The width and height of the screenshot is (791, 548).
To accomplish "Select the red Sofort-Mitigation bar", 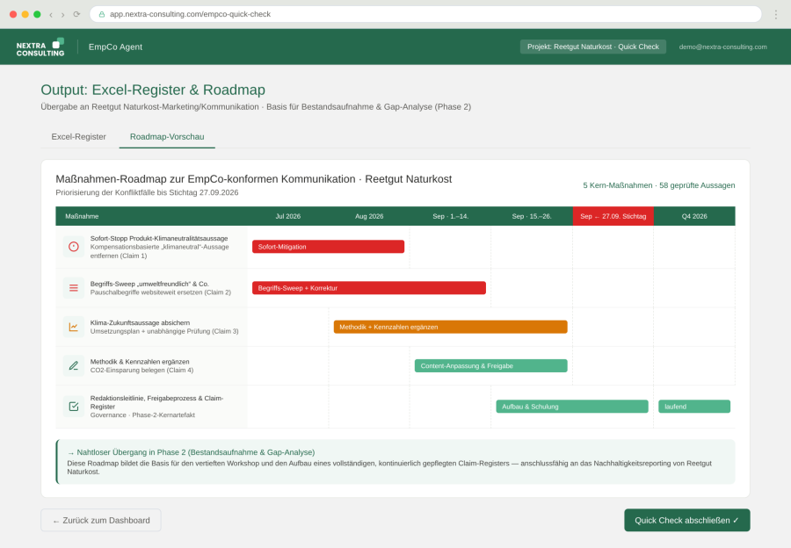I will [x=329, y=247].
